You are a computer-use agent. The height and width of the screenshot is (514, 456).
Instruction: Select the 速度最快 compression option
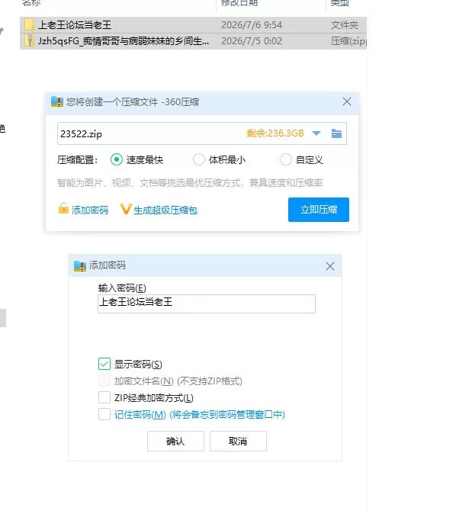pos(117,160)
